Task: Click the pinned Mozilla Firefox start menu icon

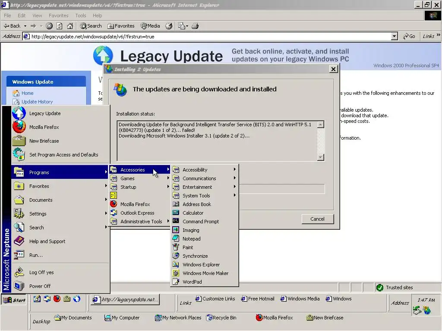Action: 19,127
